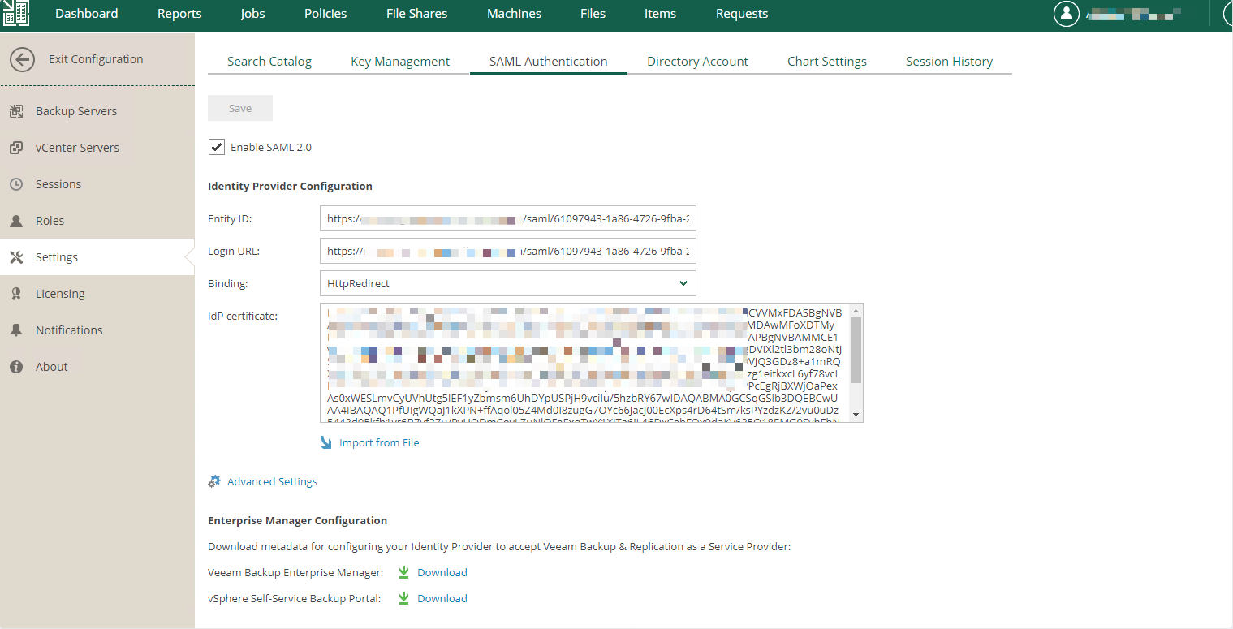The width and height of the screenshot is (1233, 629).
Task: Click the Roles person icon
Action: [16, 221]
